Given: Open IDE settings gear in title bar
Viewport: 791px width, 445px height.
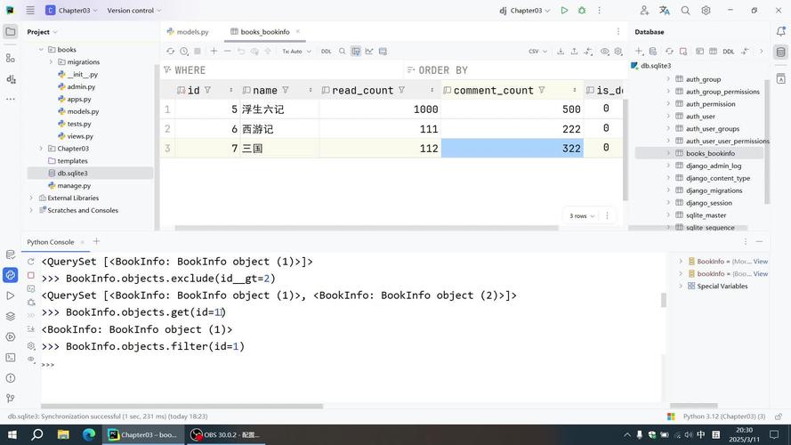Looking at the screenshot, I should point(706,10).
